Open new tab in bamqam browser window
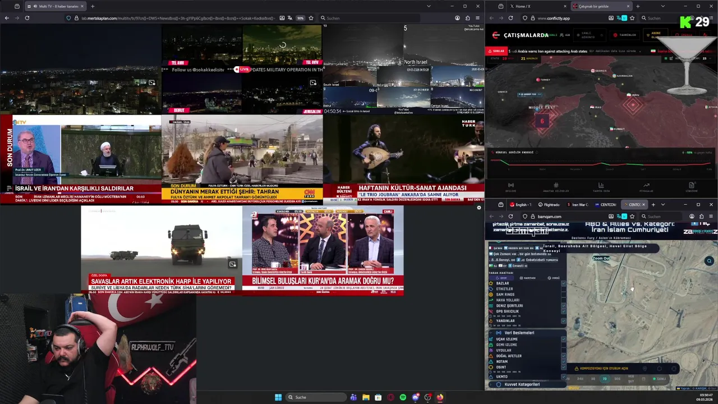 coord(653,205)
